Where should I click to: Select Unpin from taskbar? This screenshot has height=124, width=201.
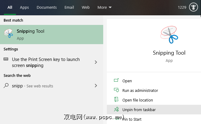[x=154, y=110]
